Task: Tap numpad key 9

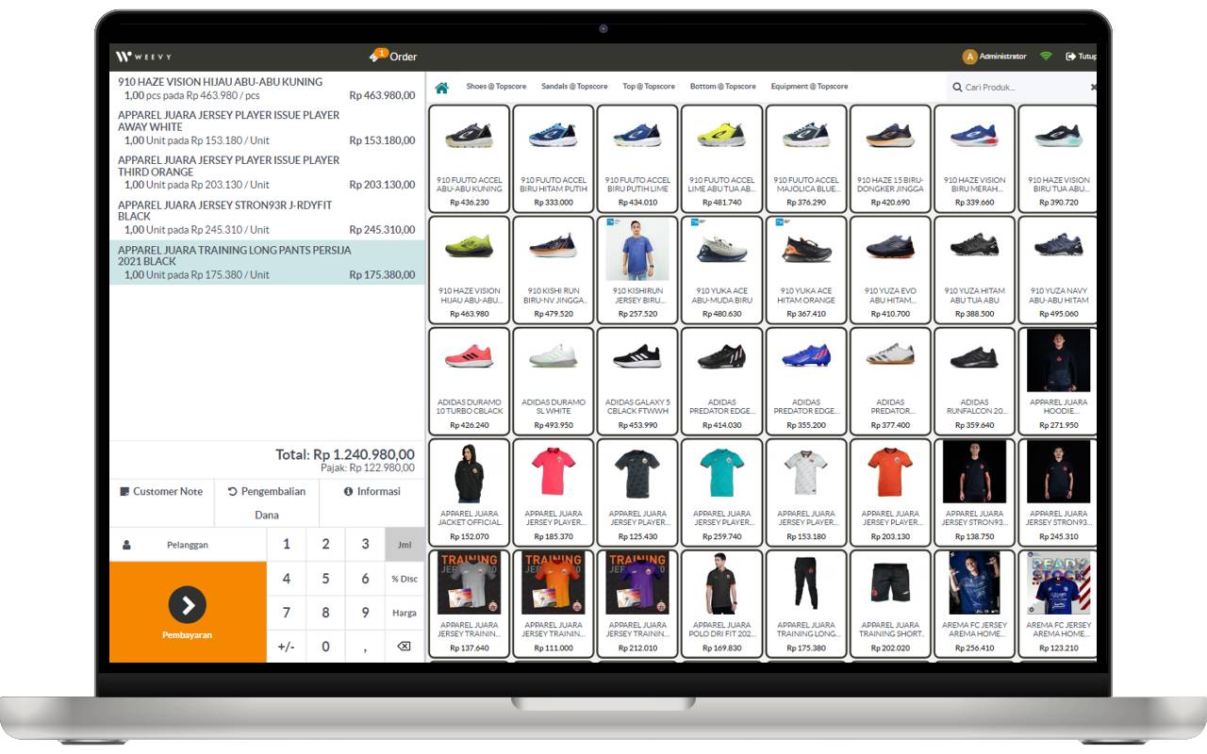Action: point(365,613)
